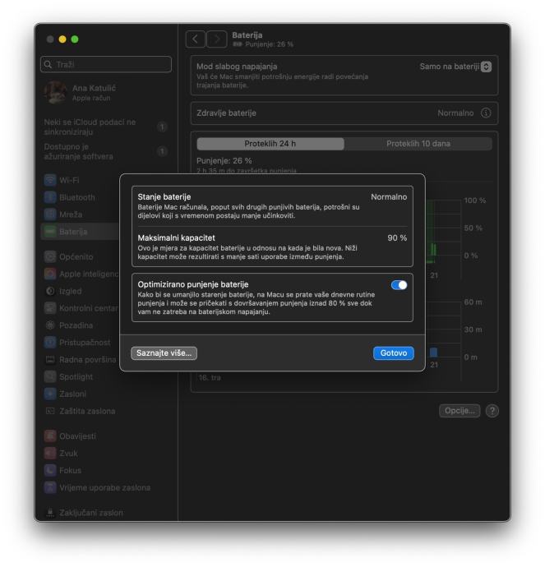Click the Saznajte više button

pyautogui.click(x=164, y=353)
